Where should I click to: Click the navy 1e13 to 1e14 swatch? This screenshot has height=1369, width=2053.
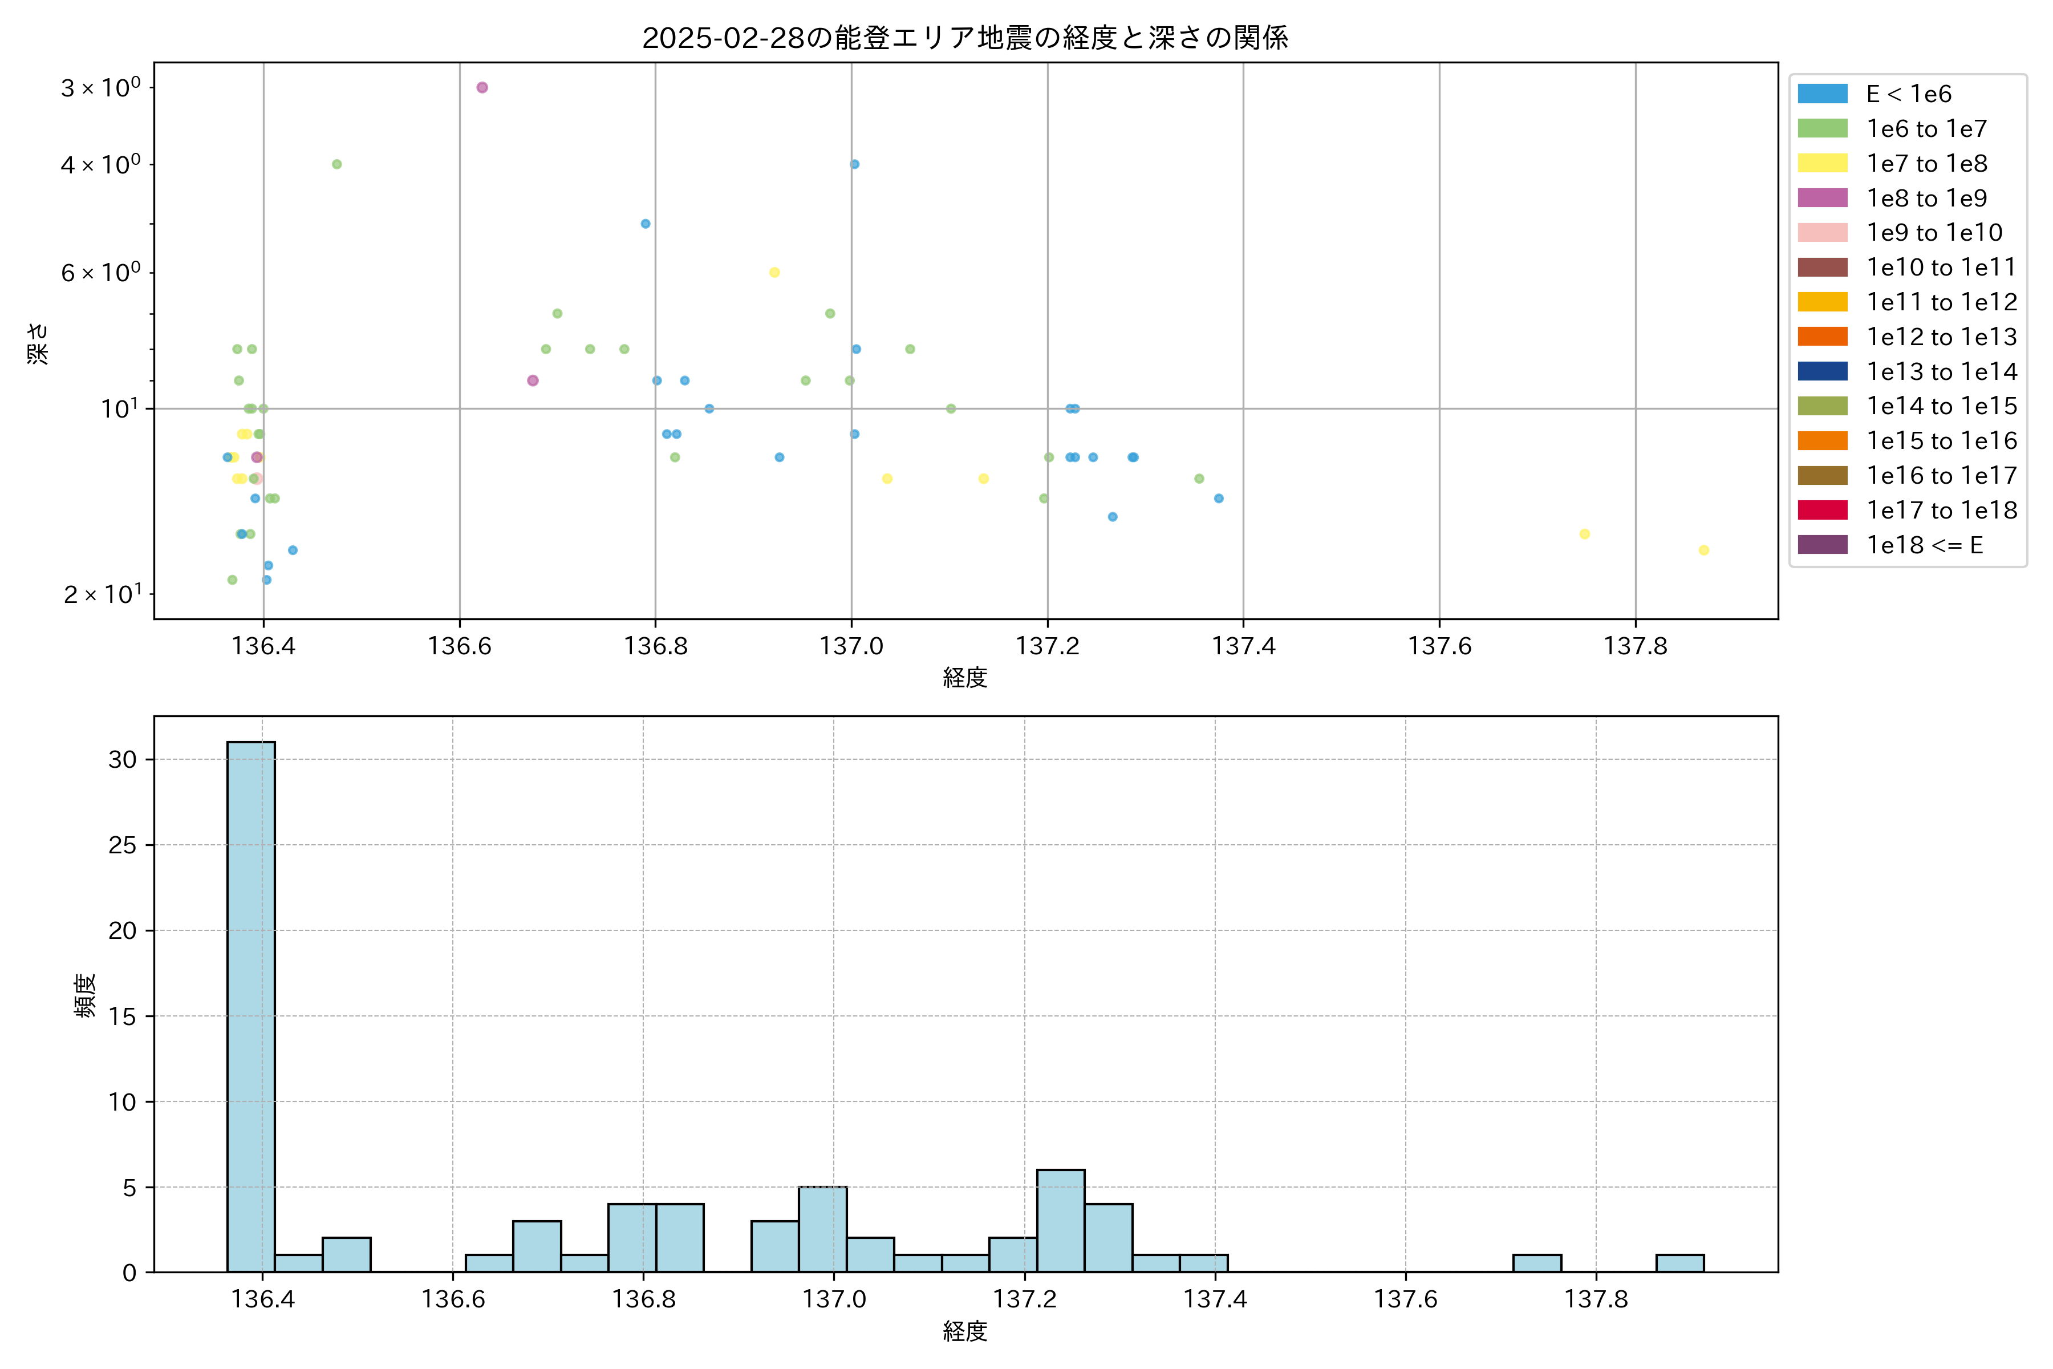[x=1821, y=371]
